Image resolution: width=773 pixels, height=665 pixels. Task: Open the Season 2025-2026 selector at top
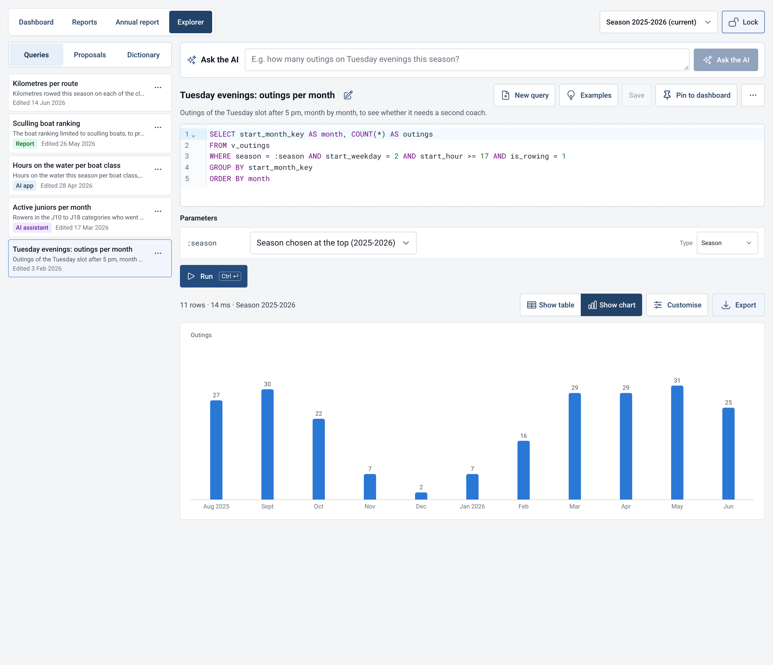(658, 22)
